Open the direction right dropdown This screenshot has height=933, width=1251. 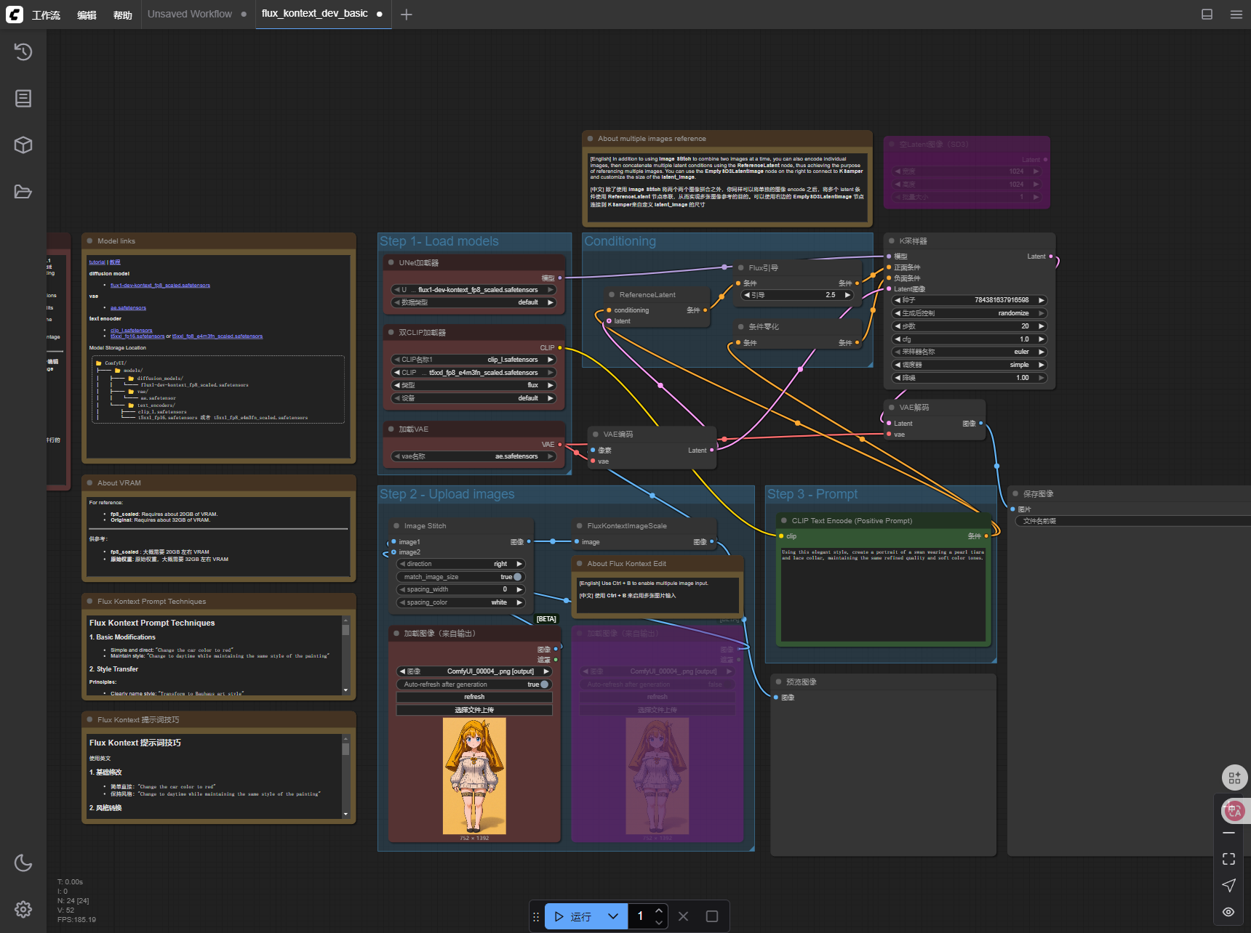tap(460, 564)
